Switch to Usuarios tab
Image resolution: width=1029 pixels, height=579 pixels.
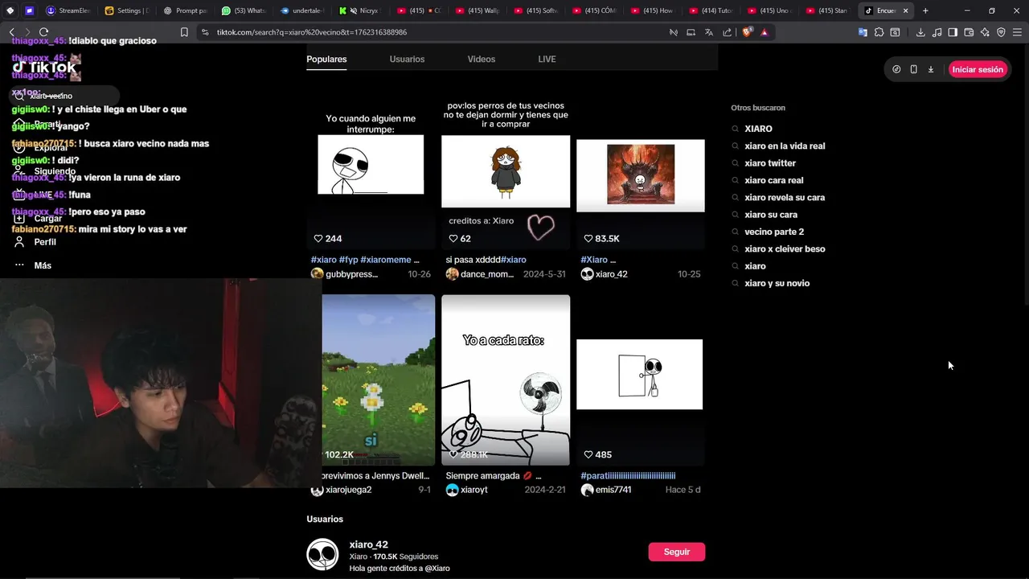pyautogui.click(x=407, y=60)
